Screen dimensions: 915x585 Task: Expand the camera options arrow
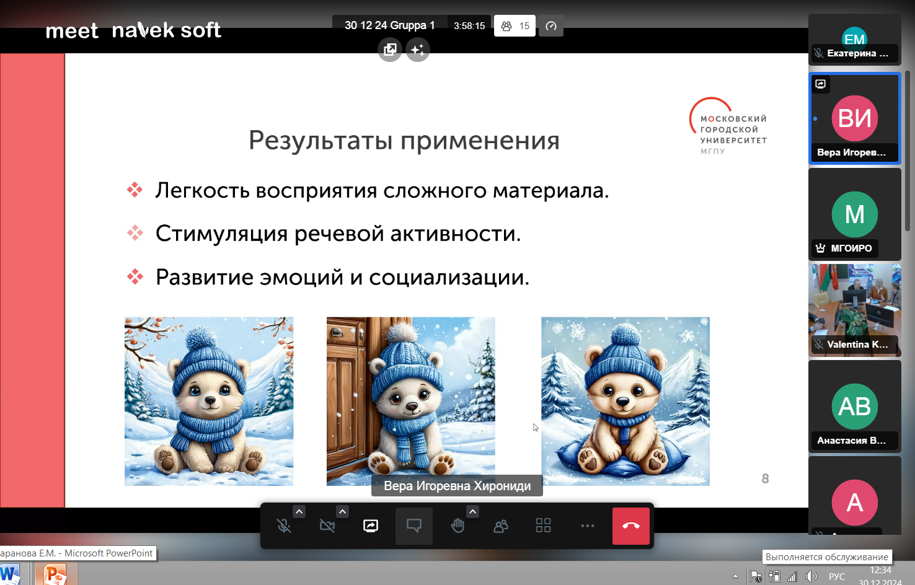[x=343, y=511]
